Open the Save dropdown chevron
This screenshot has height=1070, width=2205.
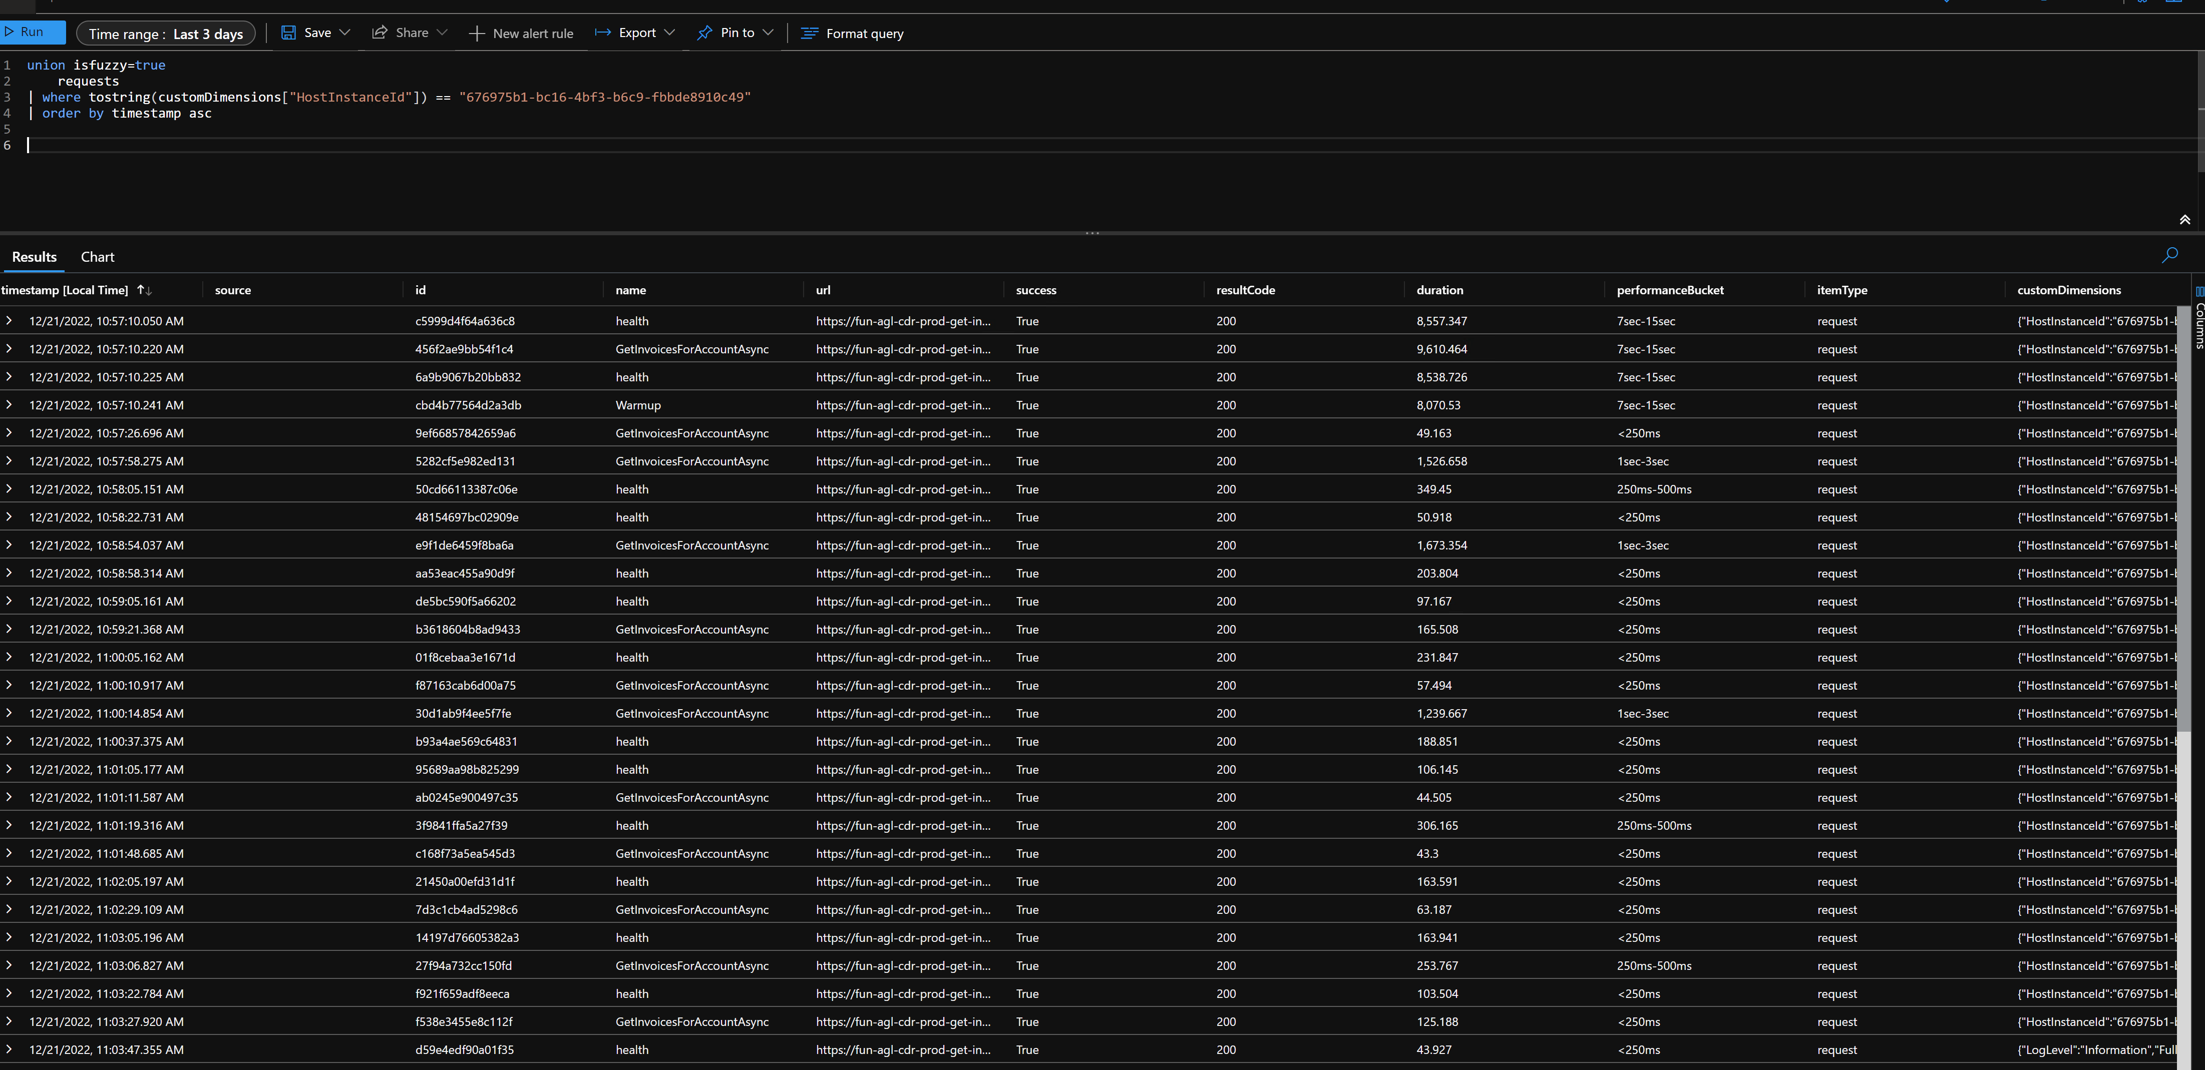[345, 33]
